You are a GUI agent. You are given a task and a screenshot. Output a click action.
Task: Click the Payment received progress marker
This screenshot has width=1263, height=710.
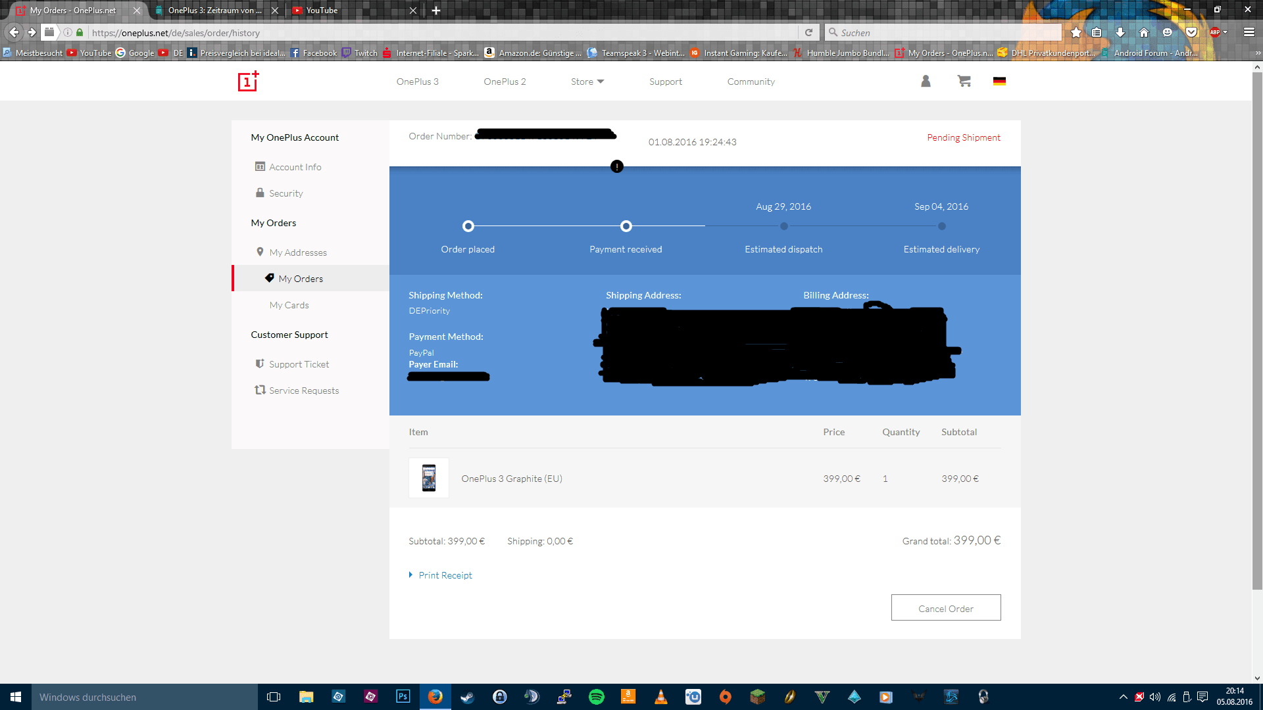pos(626,226)
